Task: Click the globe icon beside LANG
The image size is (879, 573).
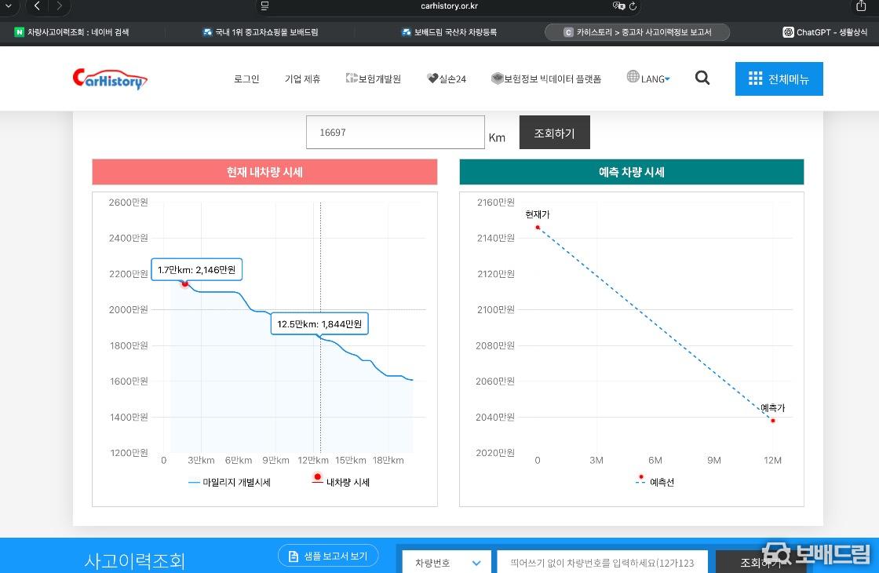Action: point(633,77)
